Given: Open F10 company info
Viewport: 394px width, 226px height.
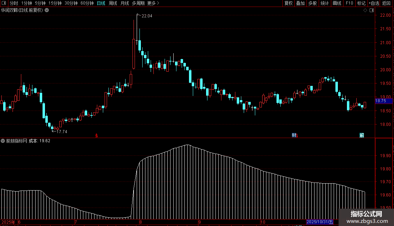Looking at the screenshot, I should (349, 3).
